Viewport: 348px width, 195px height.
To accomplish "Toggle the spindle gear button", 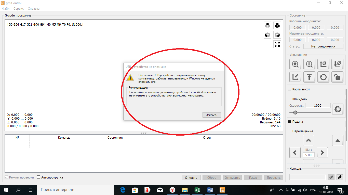I will pyautogui.click(x=338, y=109).
